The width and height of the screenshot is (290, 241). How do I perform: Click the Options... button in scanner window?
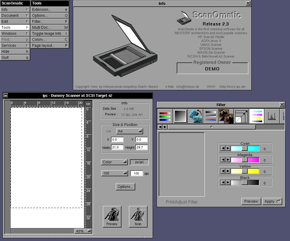(x=125, y=187)
